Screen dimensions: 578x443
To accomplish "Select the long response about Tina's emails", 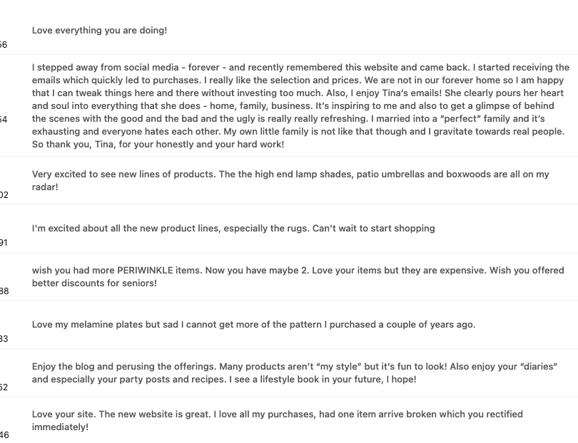I will click(300, 105).
